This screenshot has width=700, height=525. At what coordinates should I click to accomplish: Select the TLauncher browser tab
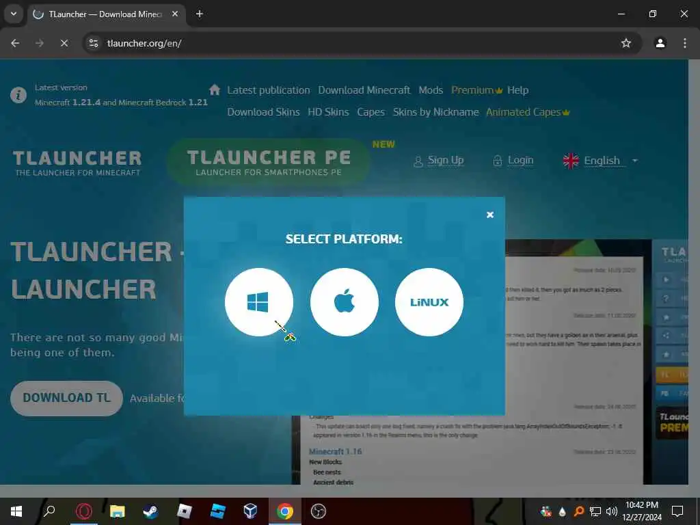tap(105, 14)
